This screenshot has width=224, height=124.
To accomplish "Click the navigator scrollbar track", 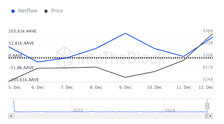I will 109,116.
